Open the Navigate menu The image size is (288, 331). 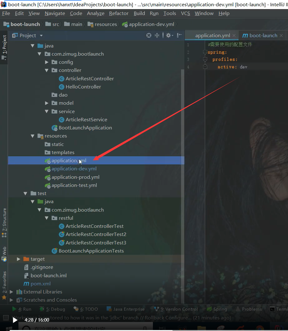coord(55,13)
